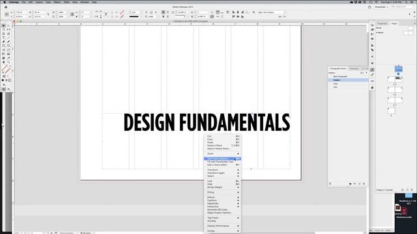Select the Eyedropper tool
The image size is (417, 234).
8,58
